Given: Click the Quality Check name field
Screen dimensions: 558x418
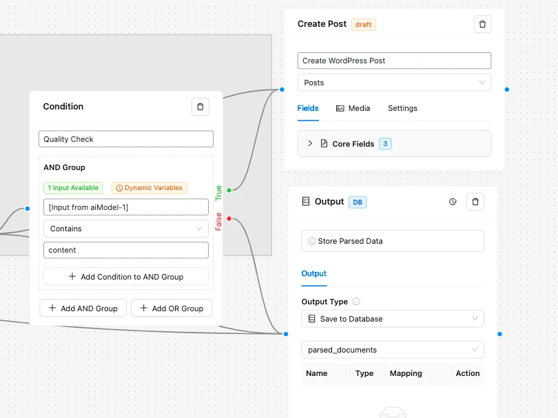Looking at the screenshot, I should (x=125, y=139).
